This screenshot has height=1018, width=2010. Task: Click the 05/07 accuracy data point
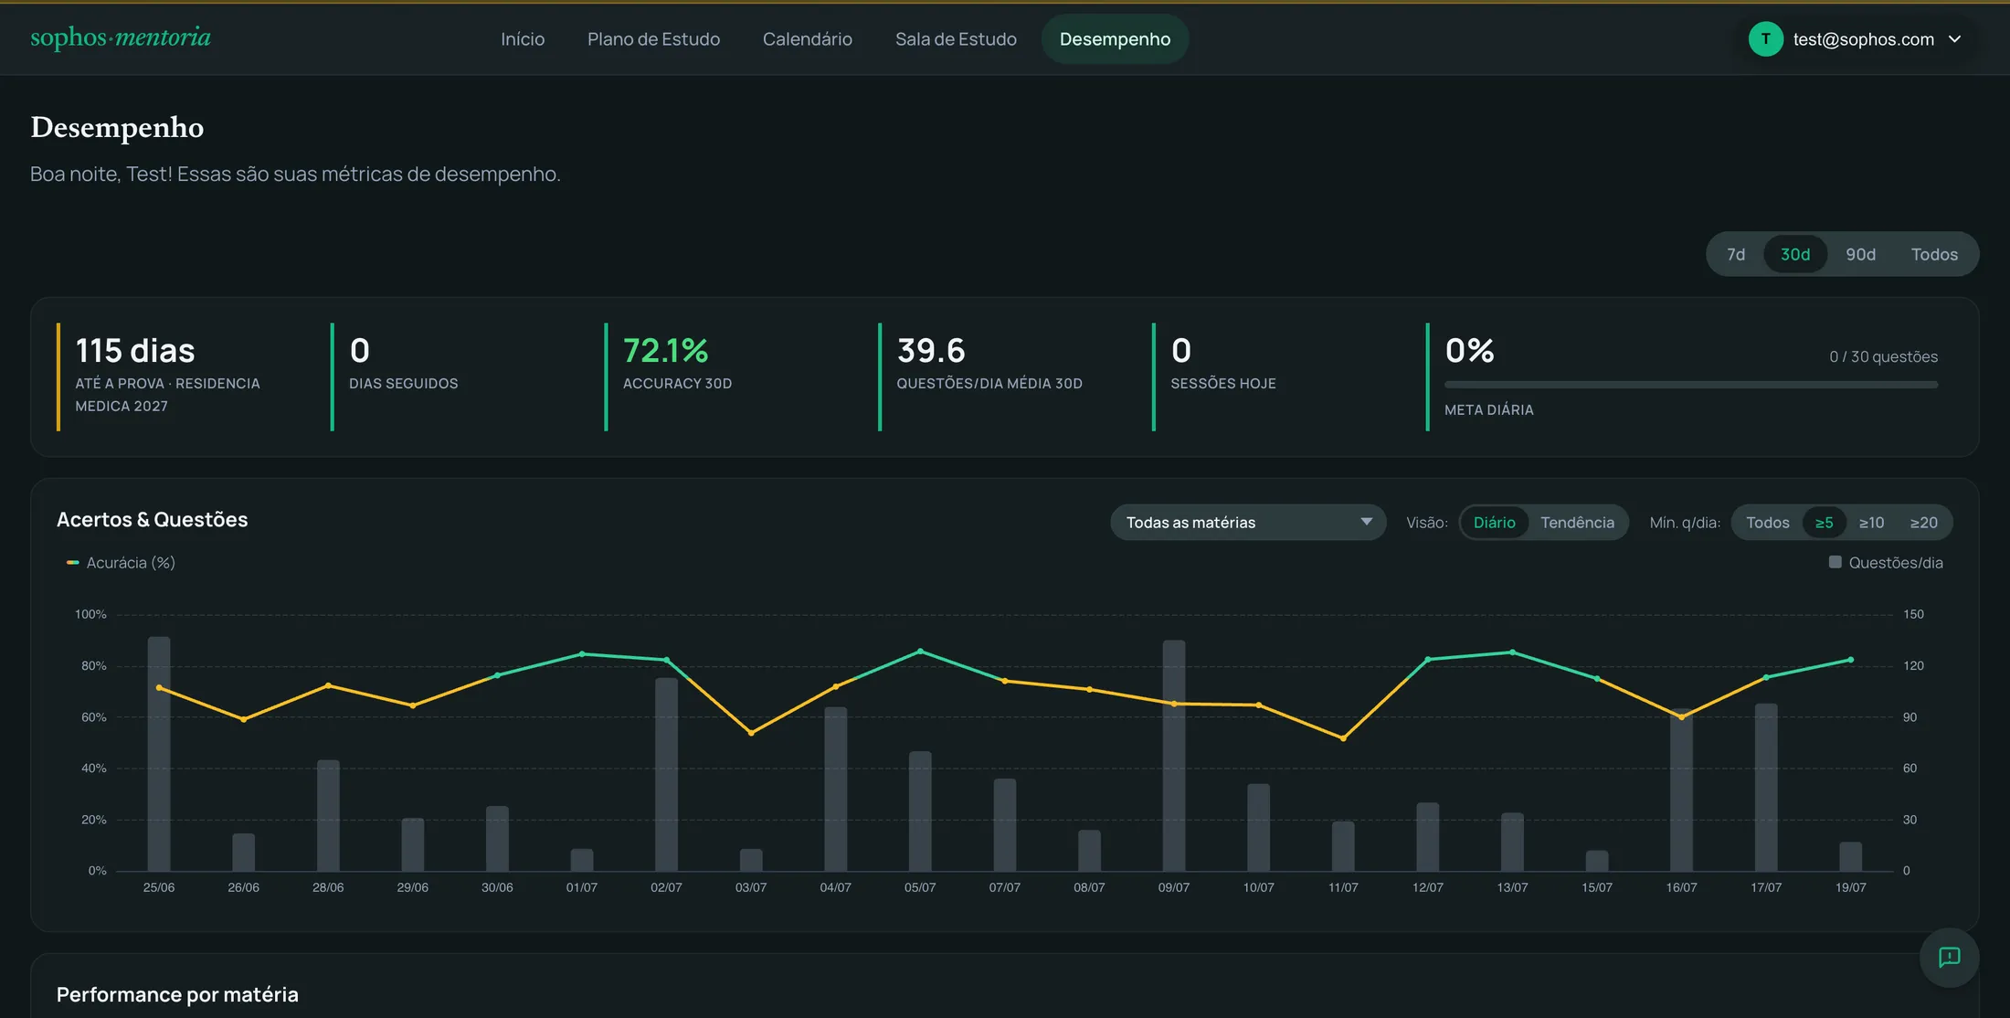[920, 652]
